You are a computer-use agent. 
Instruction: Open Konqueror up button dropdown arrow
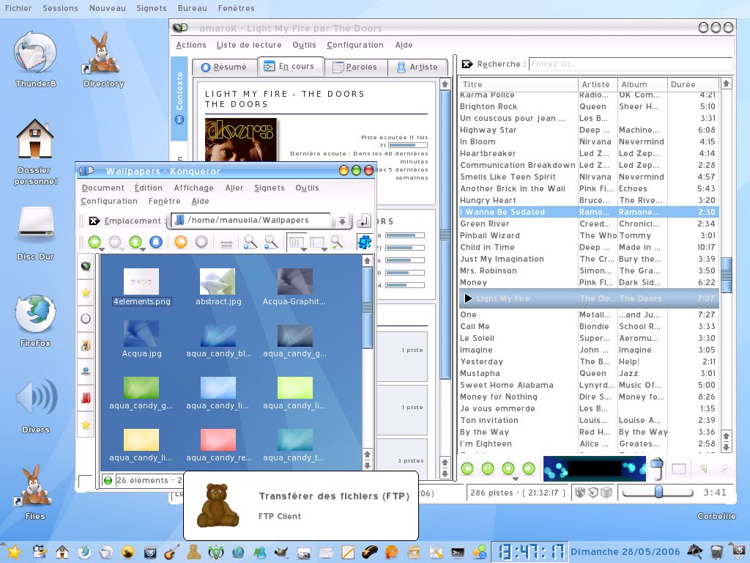(143, 249)
